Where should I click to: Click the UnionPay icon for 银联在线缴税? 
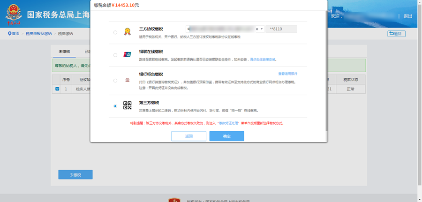(127, 55)
